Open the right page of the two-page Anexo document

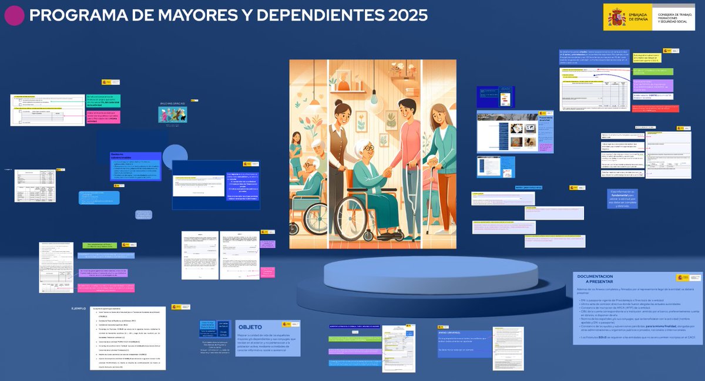point(239,255)
